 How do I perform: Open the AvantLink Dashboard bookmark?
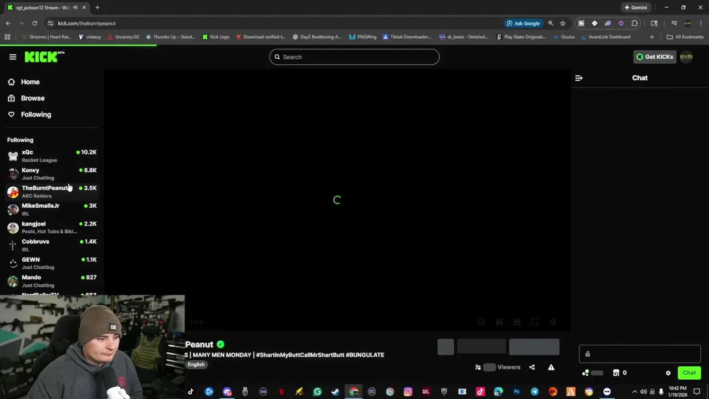pyautogui.click(x=605, y=37)
